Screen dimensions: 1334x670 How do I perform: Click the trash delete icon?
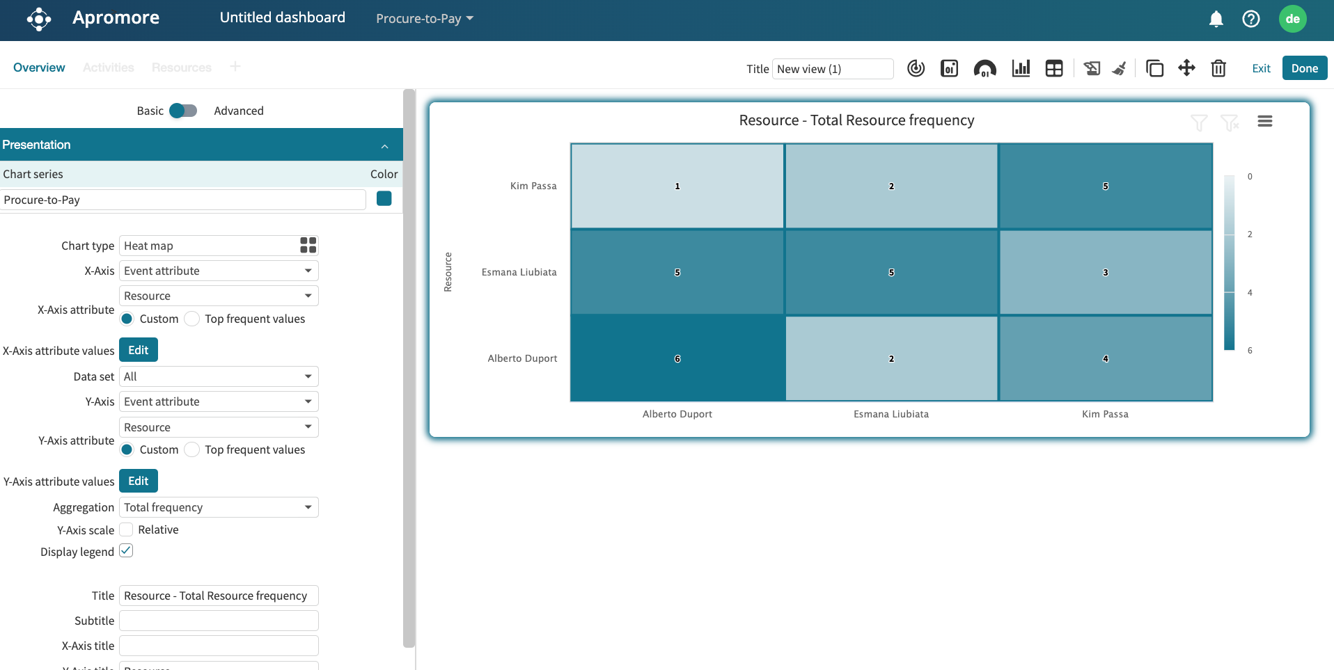1218,68
